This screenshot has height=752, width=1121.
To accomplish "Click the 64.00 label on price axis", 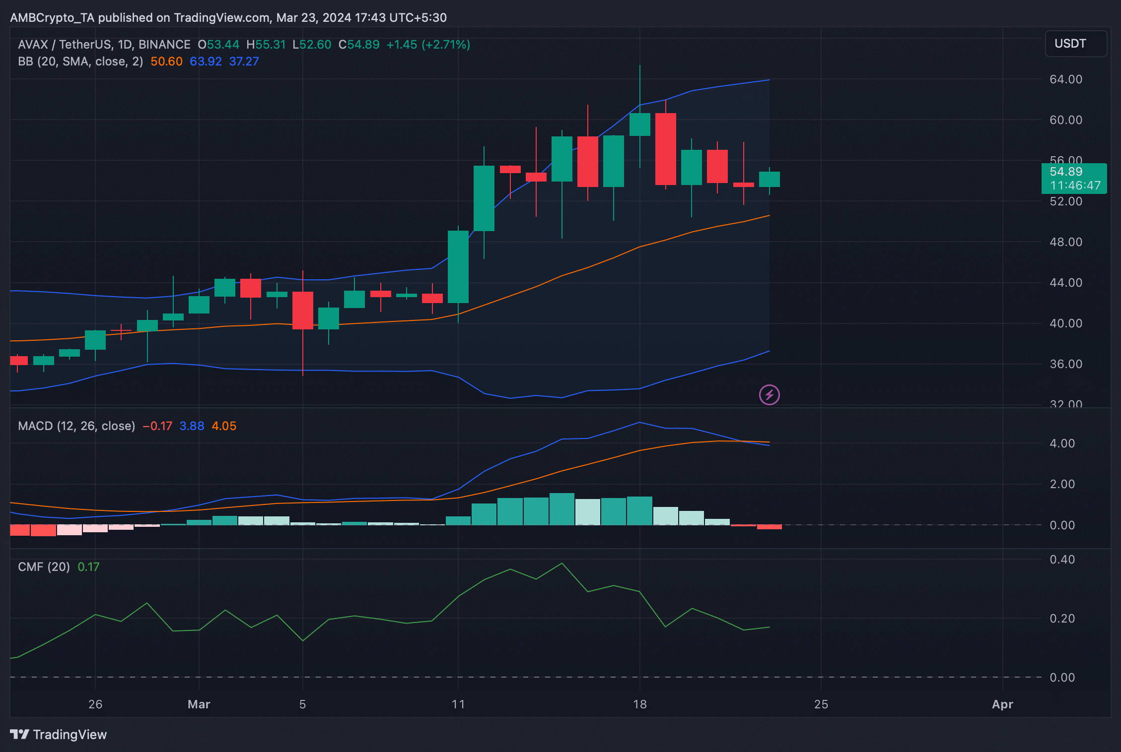I will tap(1065, 79).
